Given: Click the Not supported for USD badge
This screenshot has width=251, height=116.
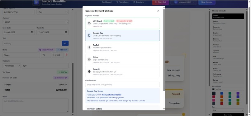Looking at the screenshot, I should pos(124,21).
